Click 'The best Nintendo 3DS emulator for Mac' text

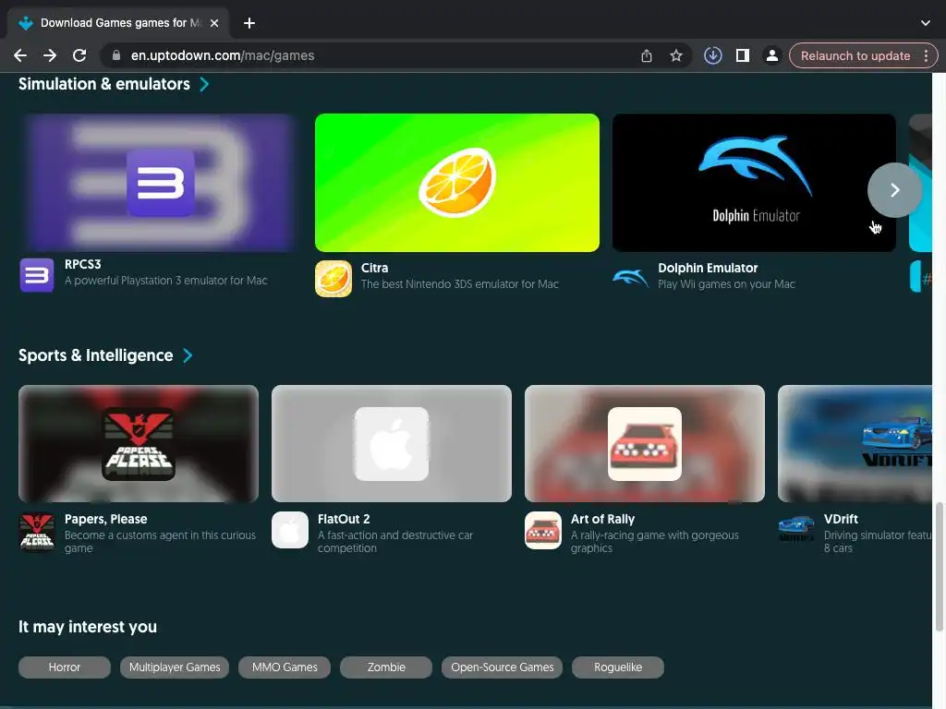point(460,284)
